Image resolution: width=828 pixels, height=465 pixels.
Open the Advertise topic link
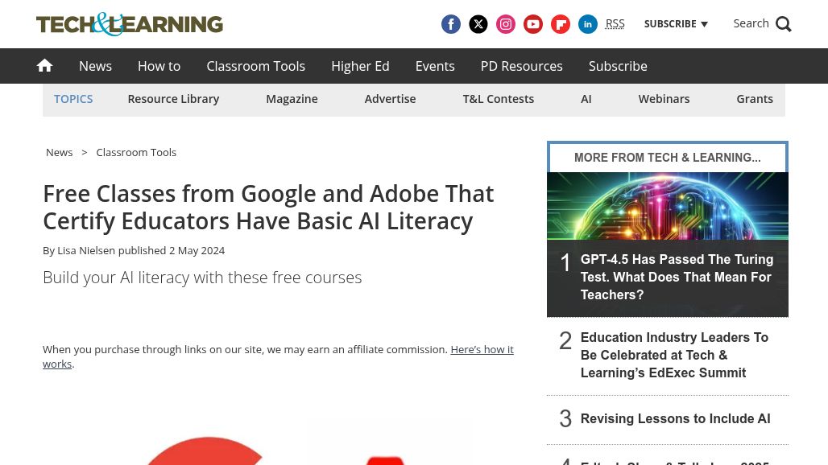click(x=390, y=99)
